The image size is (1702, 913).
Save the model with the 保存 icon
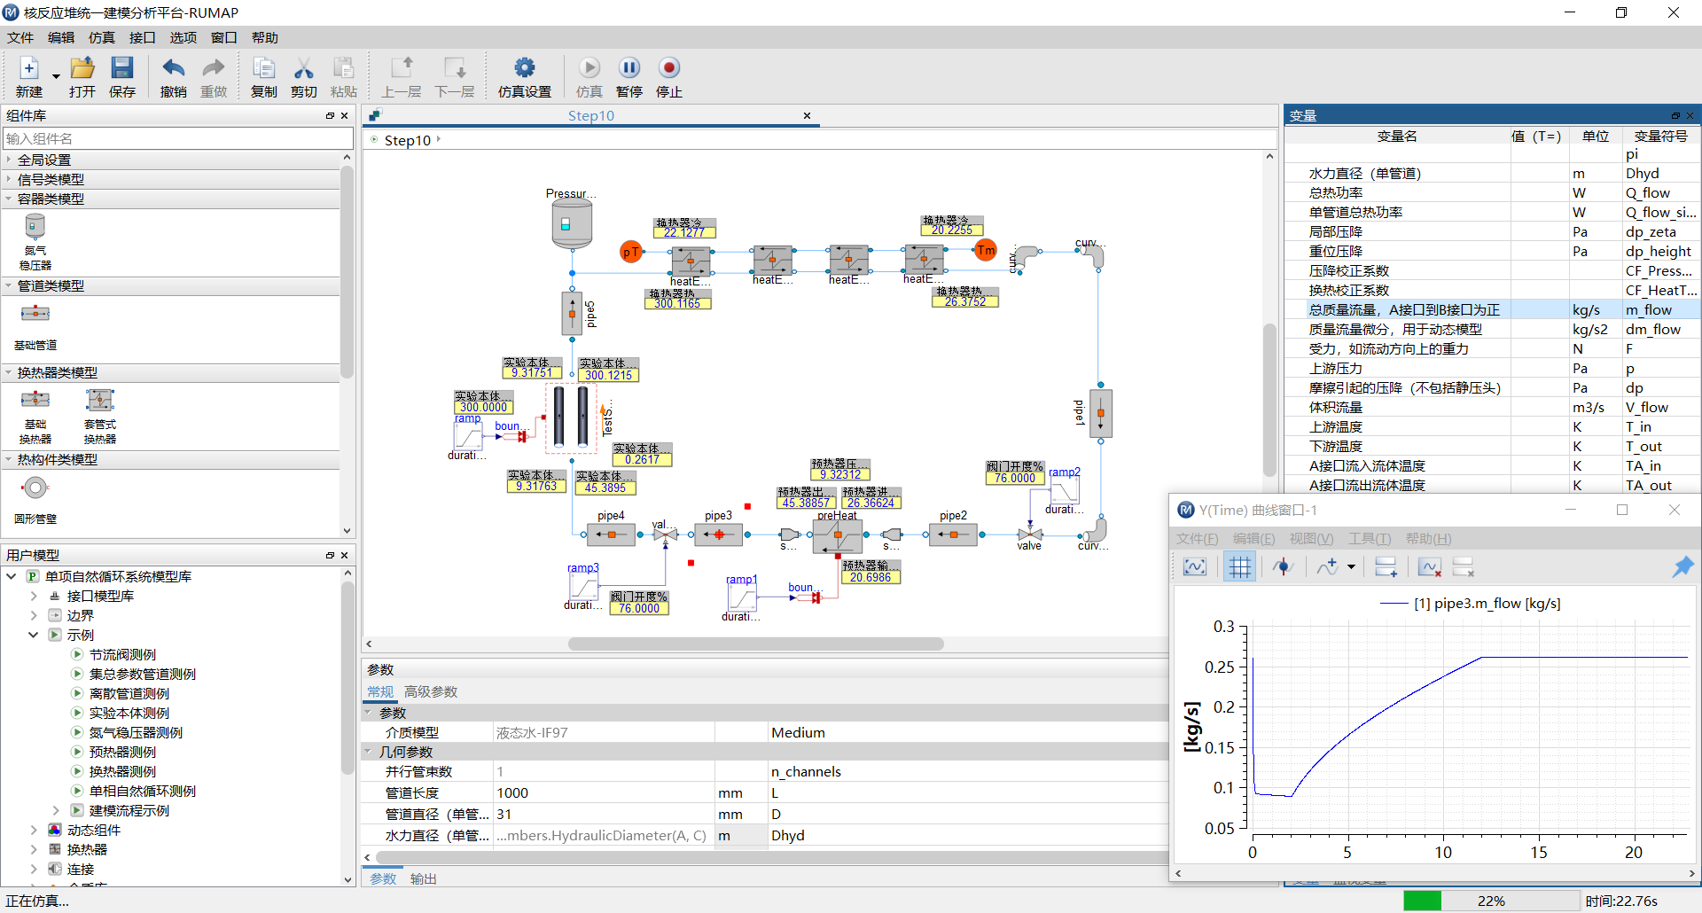pos(121,68)
